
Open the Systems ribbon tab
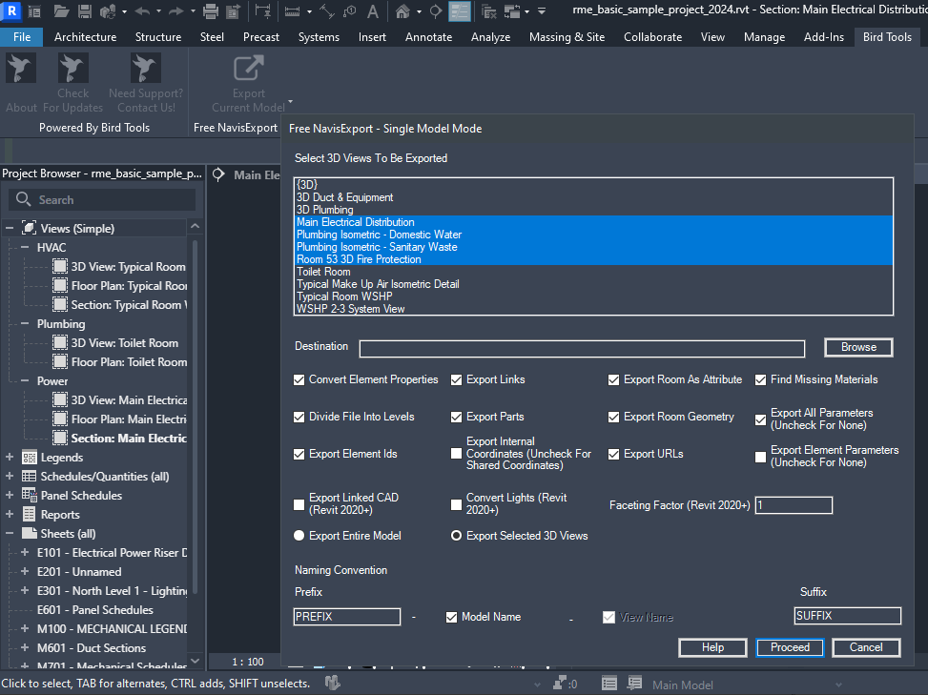click(x=318, y=37)
